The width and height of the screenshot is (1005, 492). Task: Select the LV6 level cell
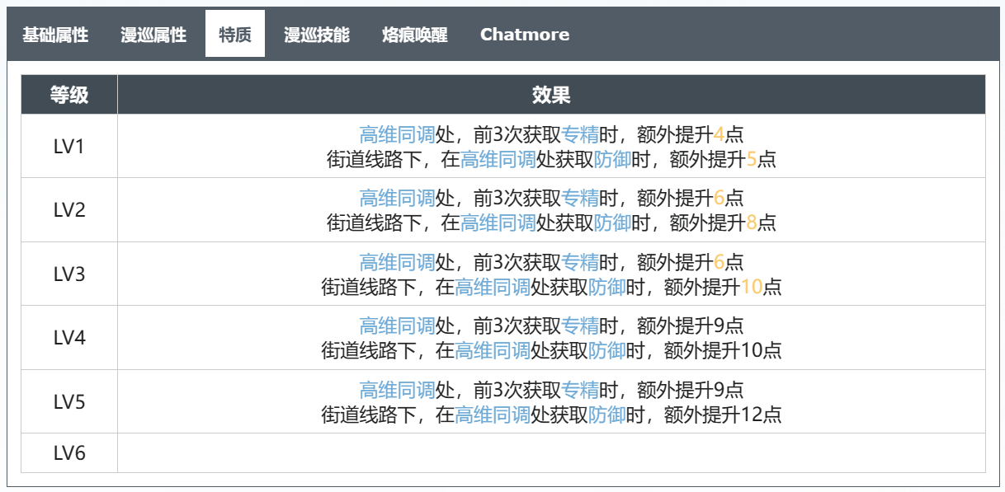[x=69, y=453]
